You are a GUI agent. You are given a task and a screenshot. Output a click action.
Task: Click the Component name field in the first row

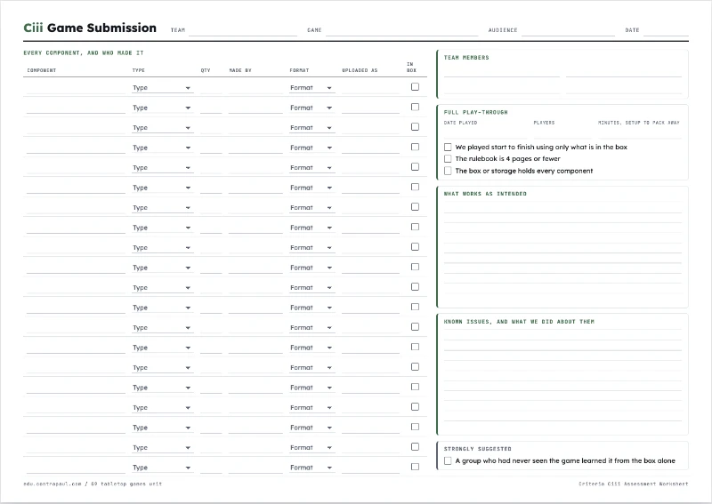pos(76,88)
